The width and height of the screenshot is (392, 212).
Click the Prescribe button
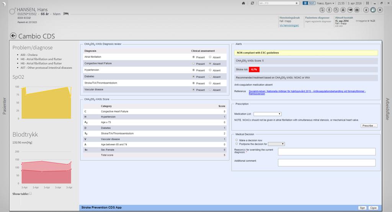pyautogui.click(x=369, y=126)
